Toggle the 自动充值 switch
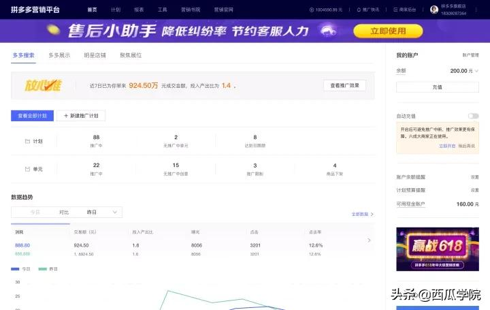The image size is (490, 310). (x=474, y=116)
